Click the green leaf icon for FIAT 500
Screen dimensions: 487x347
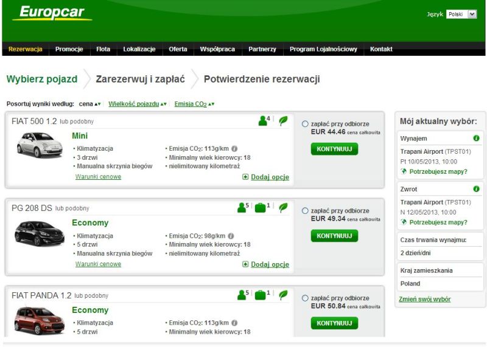coord(283,120)
